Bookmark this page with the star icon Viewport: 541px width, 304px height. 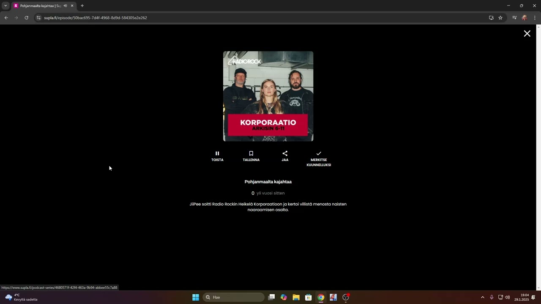click(500, 18)
